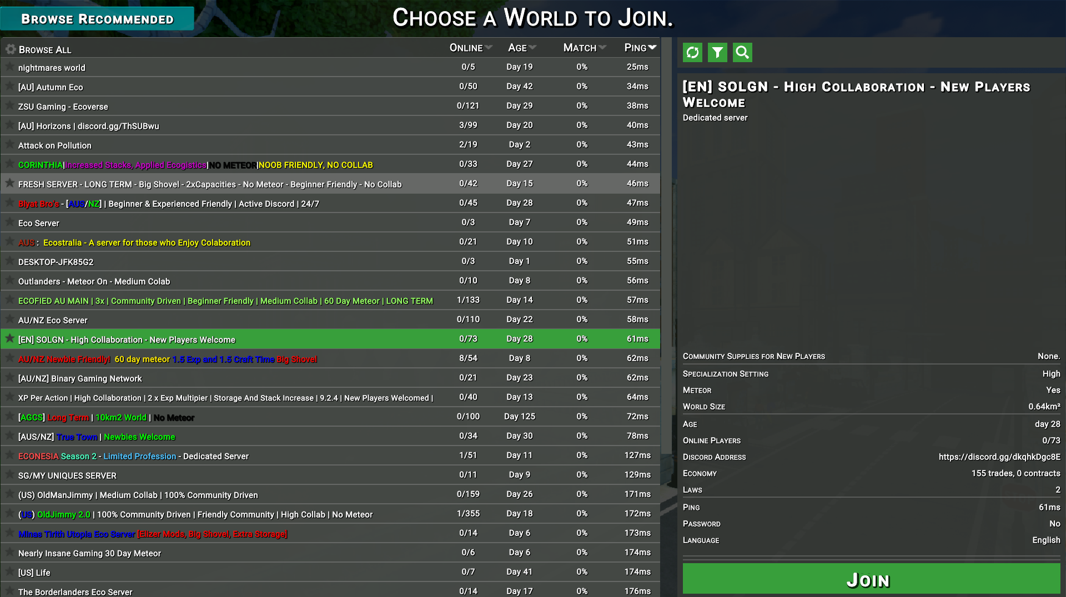Select the Browse All header

(x=45, y=49)
